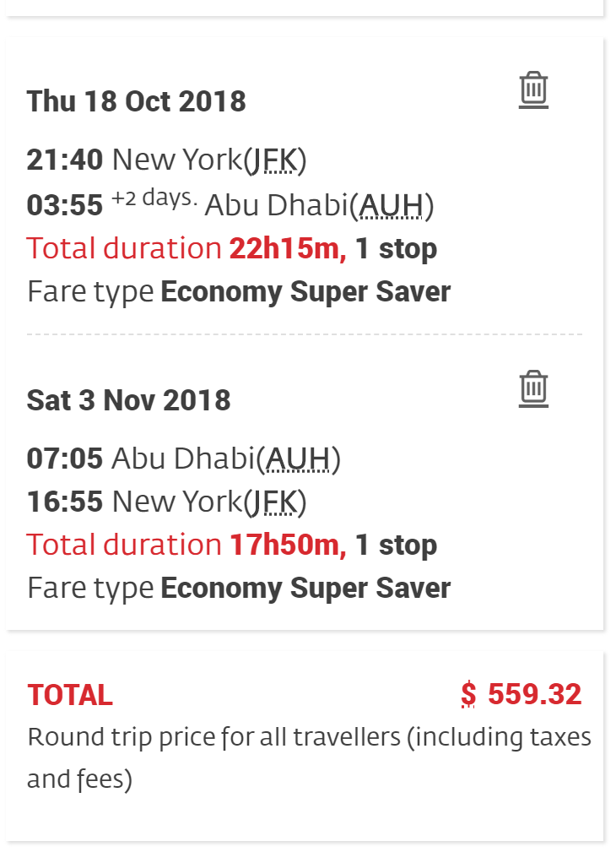This screenshot has width=616, height=852.
Task: Click the +2 days arrival indicator
Action: (x=154, y=199)
